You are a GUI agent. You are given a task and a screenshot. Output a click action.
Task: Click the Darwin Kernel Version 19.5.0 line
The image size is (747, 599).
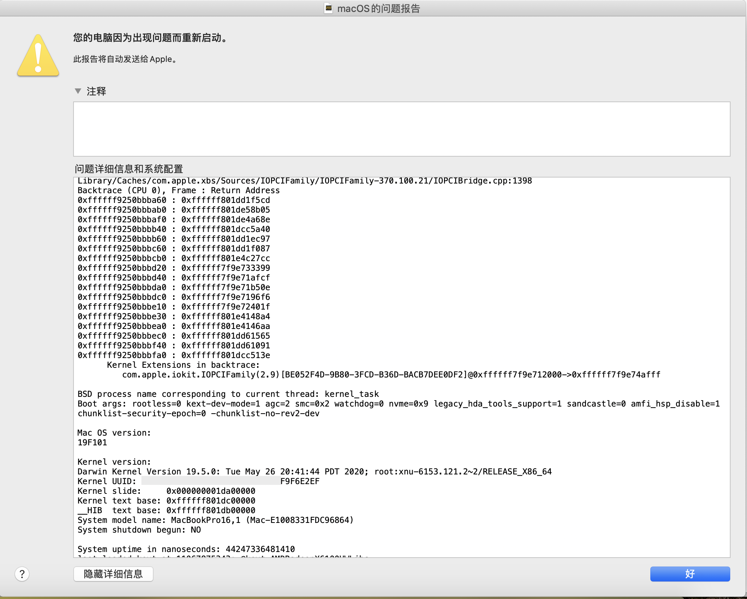[x=314, y=472]
